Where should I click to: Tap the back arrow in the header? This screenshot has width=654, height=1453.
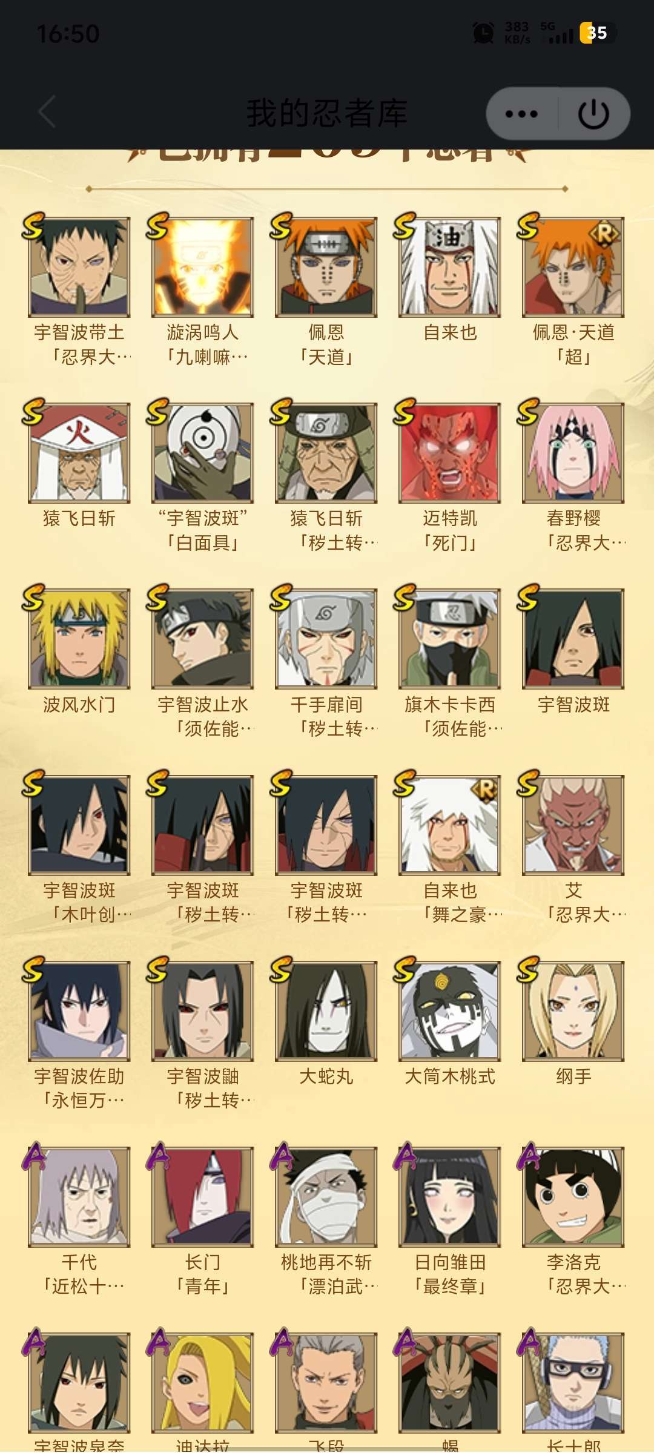(47, 112)
